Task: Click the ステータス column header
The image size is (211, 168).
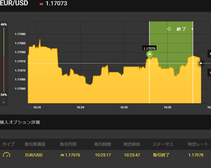Action: pyautogui.click(x=163, y=144)
